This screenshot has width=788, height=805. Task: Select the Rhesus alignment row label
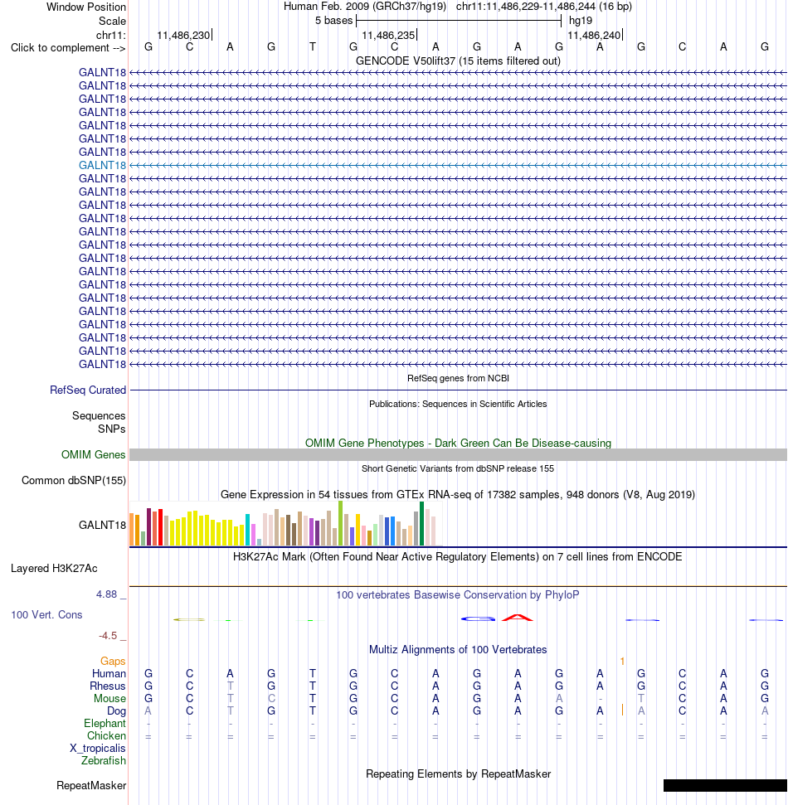(107, 686)
